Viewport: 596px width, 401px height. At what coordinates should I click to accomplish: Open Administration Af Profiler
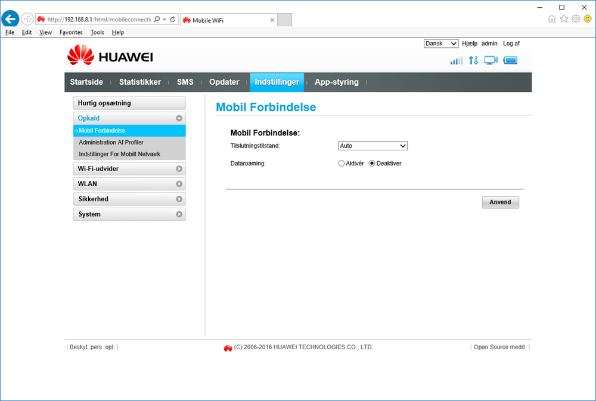[x=111, y=142]
